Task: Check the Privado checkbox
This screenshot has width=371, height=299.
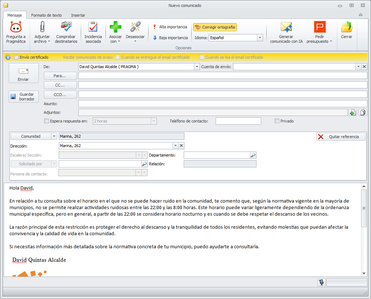Action: (x=277, y=121)
